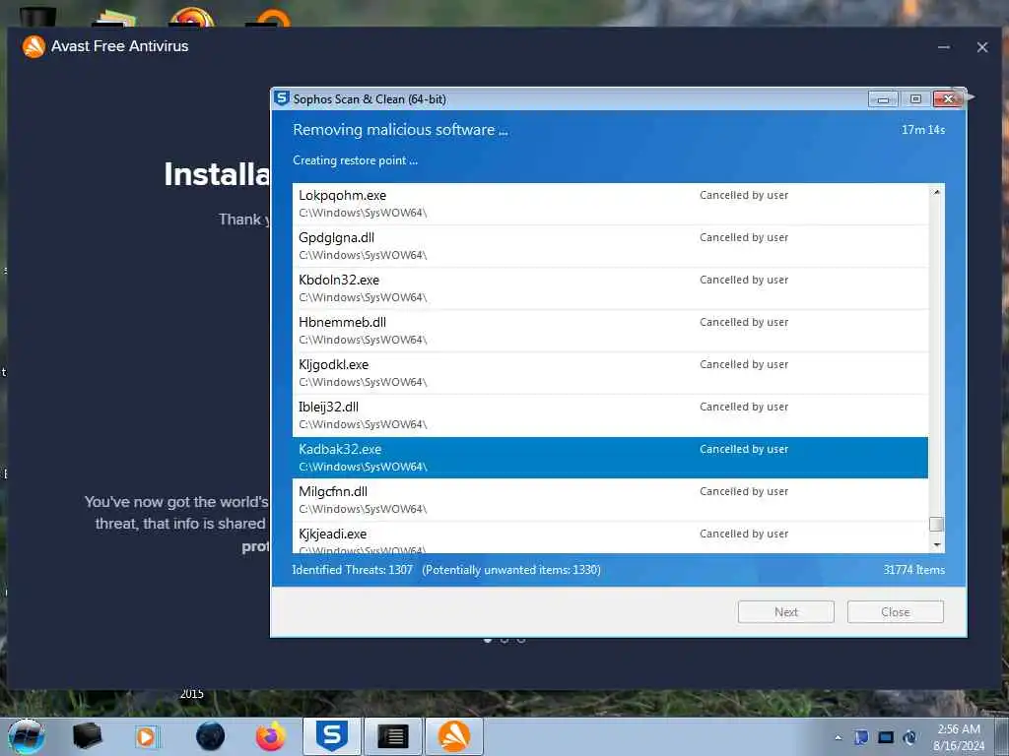Image resolution: width=1009 pixels, height=756 pixels.
Task: Click the Sophos shield icon in the title bar
Action: (281, 98)
